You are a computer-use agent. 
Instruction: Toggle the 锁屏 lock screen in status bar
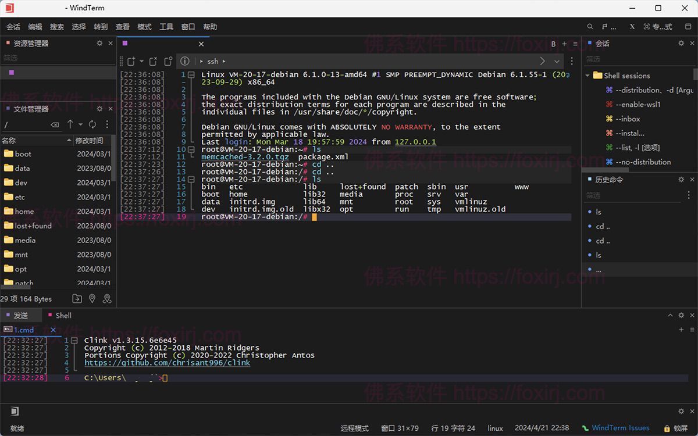pos(675,428)
